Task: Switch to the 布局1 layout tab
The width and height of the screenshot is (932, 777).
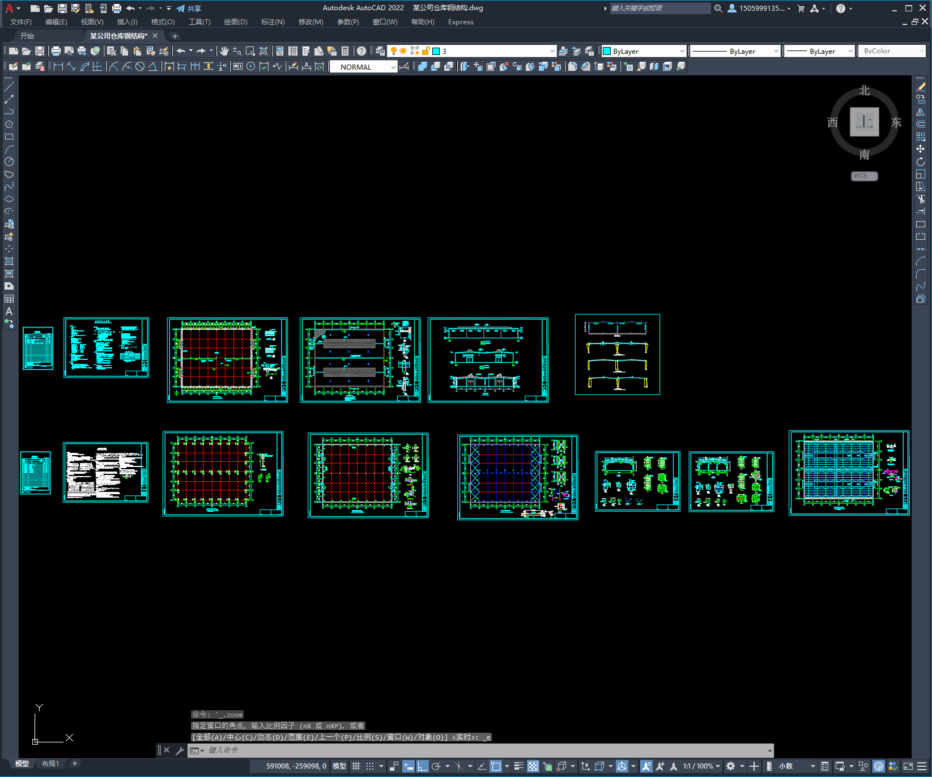Action: click(x=50, y=764)
